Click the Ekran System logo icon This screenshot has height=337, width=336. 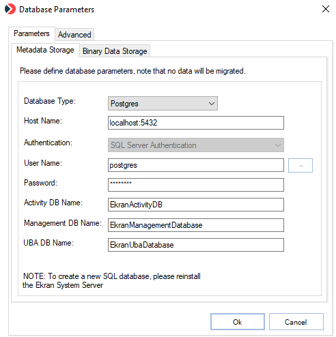coord(10,9)
